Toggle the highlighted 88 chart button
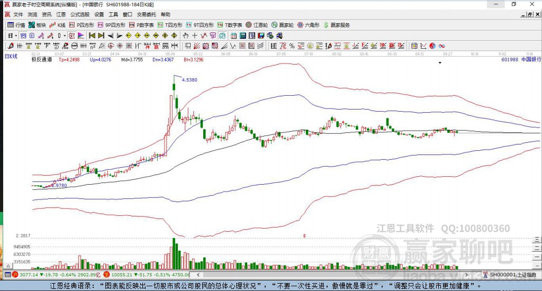This screenshot has width=542, height=291. pos(222,35)
